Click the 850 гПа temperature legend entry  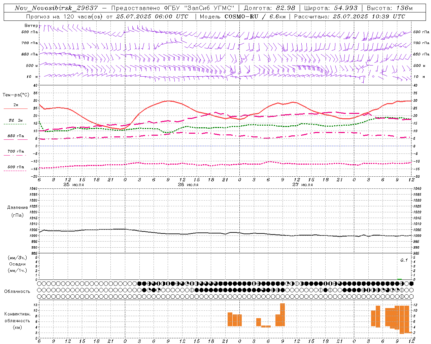point(16,136)
